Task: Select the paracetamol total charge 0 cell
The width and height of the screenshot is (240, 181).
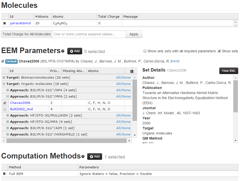Action: click(x=109, y=23)
